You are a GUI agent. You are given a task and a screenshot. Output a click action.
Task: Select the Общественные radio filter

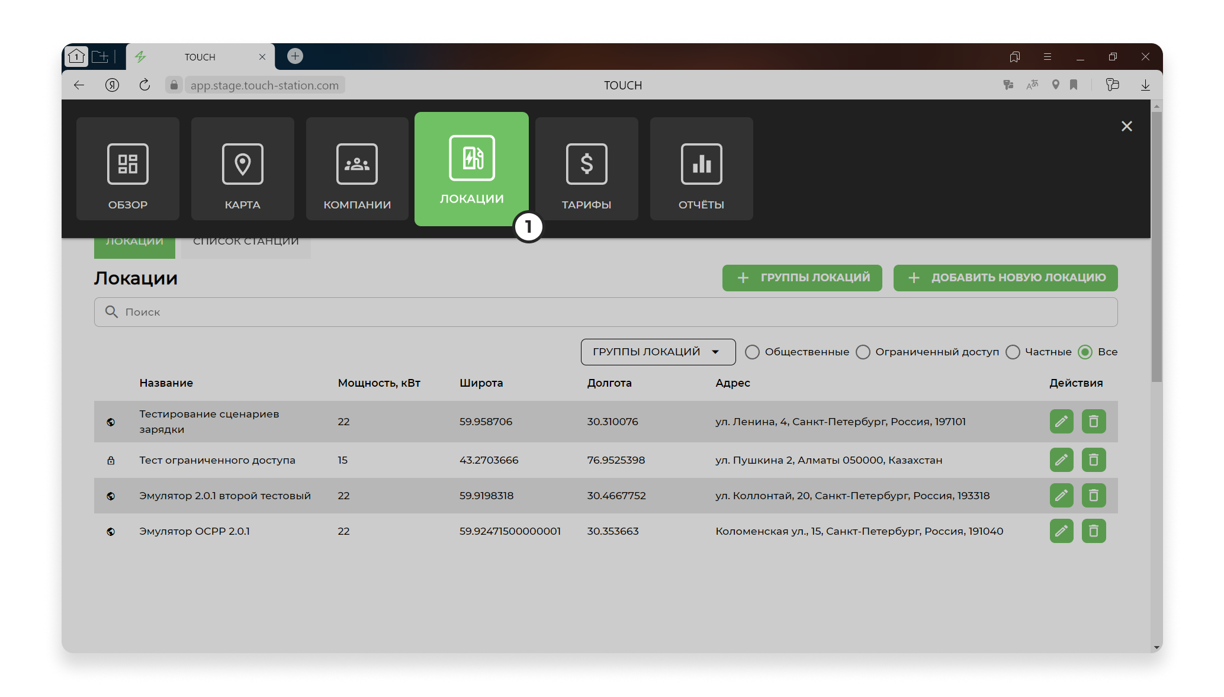(752, 352)
